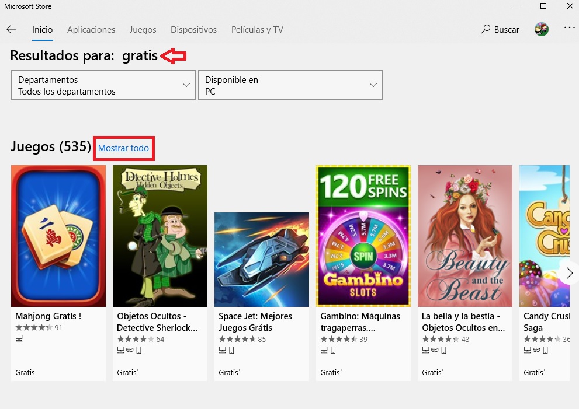The height and width of the screenshot is (409, 579).
Task: Click the back arrow icon
Action: point(11,30)
